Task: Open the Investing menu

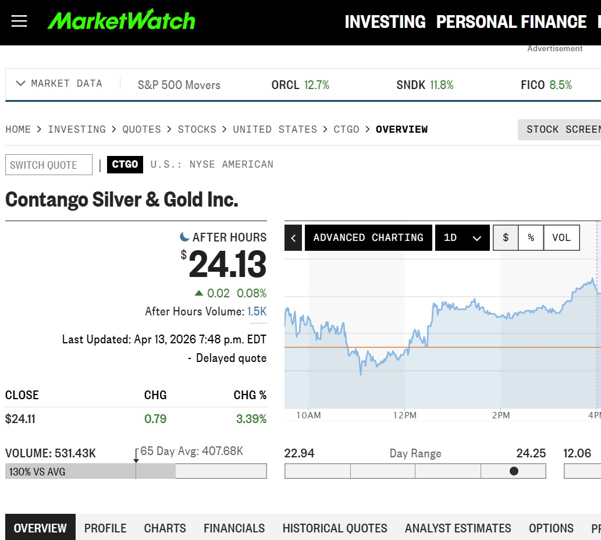Action: tap(385, 22)
